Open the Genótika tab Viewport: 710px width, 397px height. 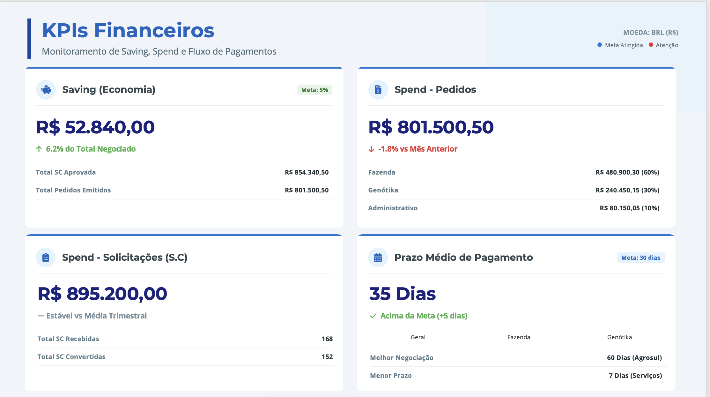619,337
